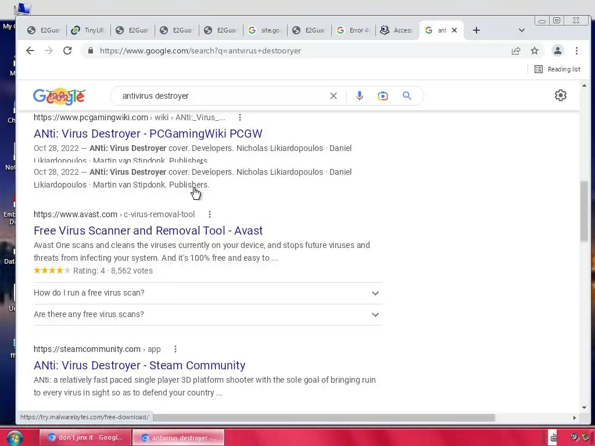595x446 pixels.
Task: Click the forward navigation arrow
Action: tap(49, 51)
